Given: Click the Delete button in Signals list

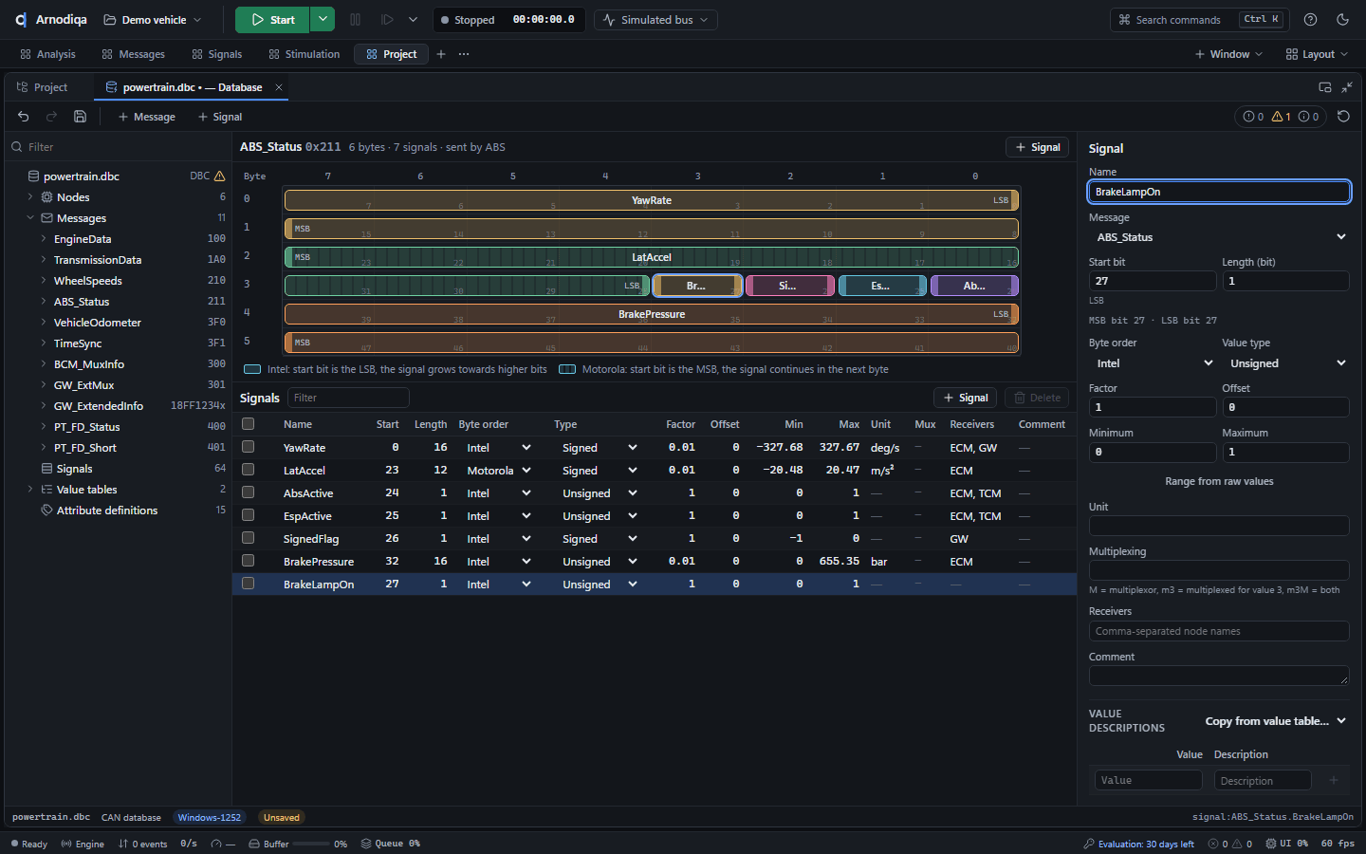Looking at the screenshot, I should tap(1037, 398).
